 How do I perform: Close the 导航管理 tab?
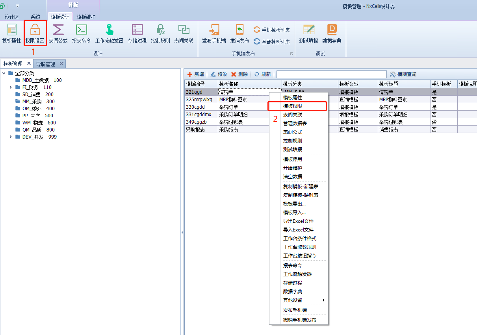61,64
